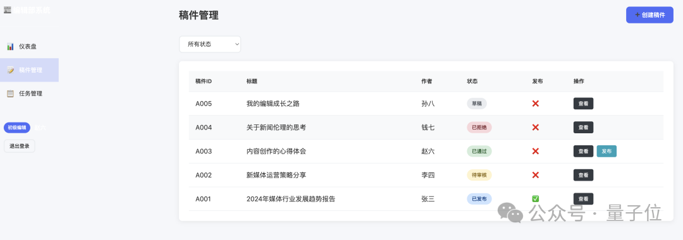Click the 作者 column header
Screen dimensions: 683x240
pyautogui.click(x=426, y=81)
